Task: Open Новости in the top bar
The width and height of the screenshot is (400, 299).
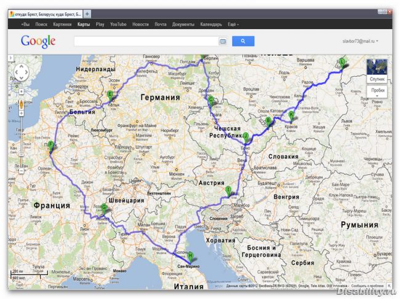Action: pos(140,25)
